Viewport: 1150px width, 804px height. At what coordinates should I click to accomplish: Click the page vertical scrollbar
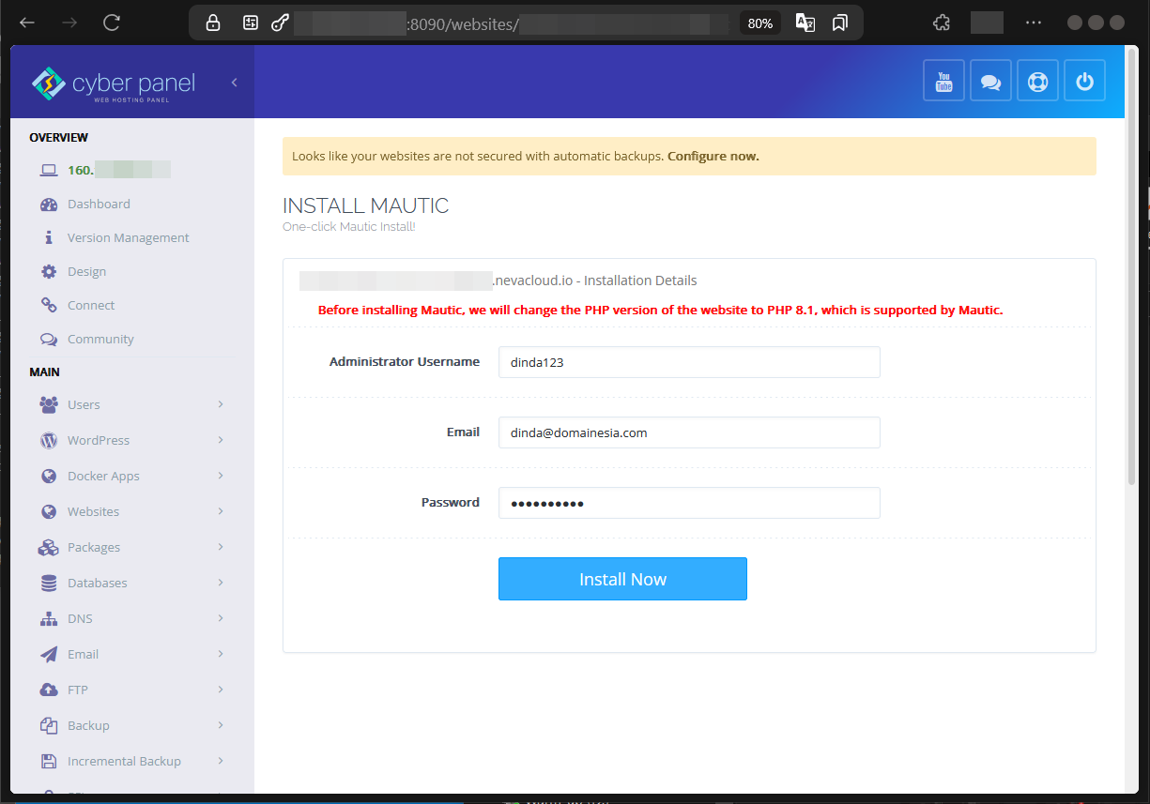click(1131, 267)
